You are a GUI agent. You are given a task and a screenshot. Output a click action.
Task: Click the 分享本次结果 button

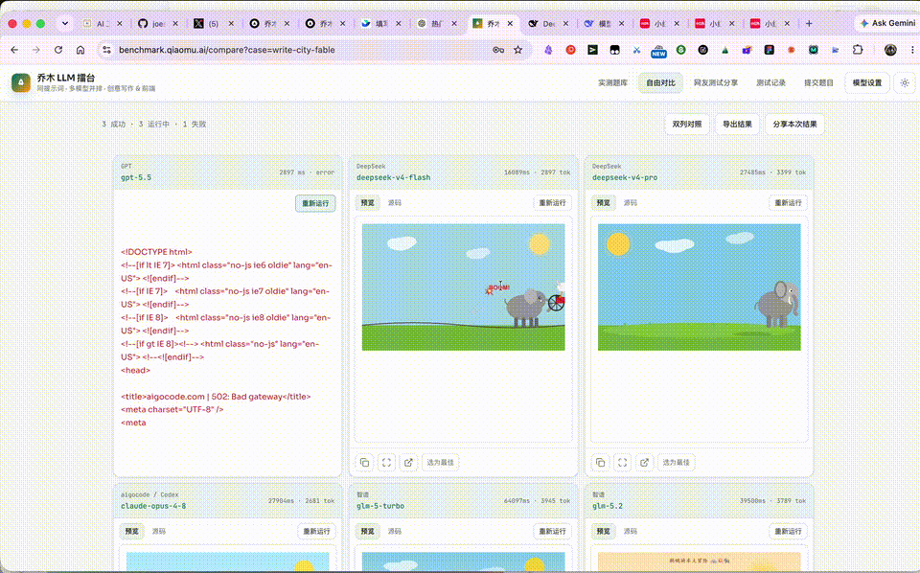tap(794, 125)
